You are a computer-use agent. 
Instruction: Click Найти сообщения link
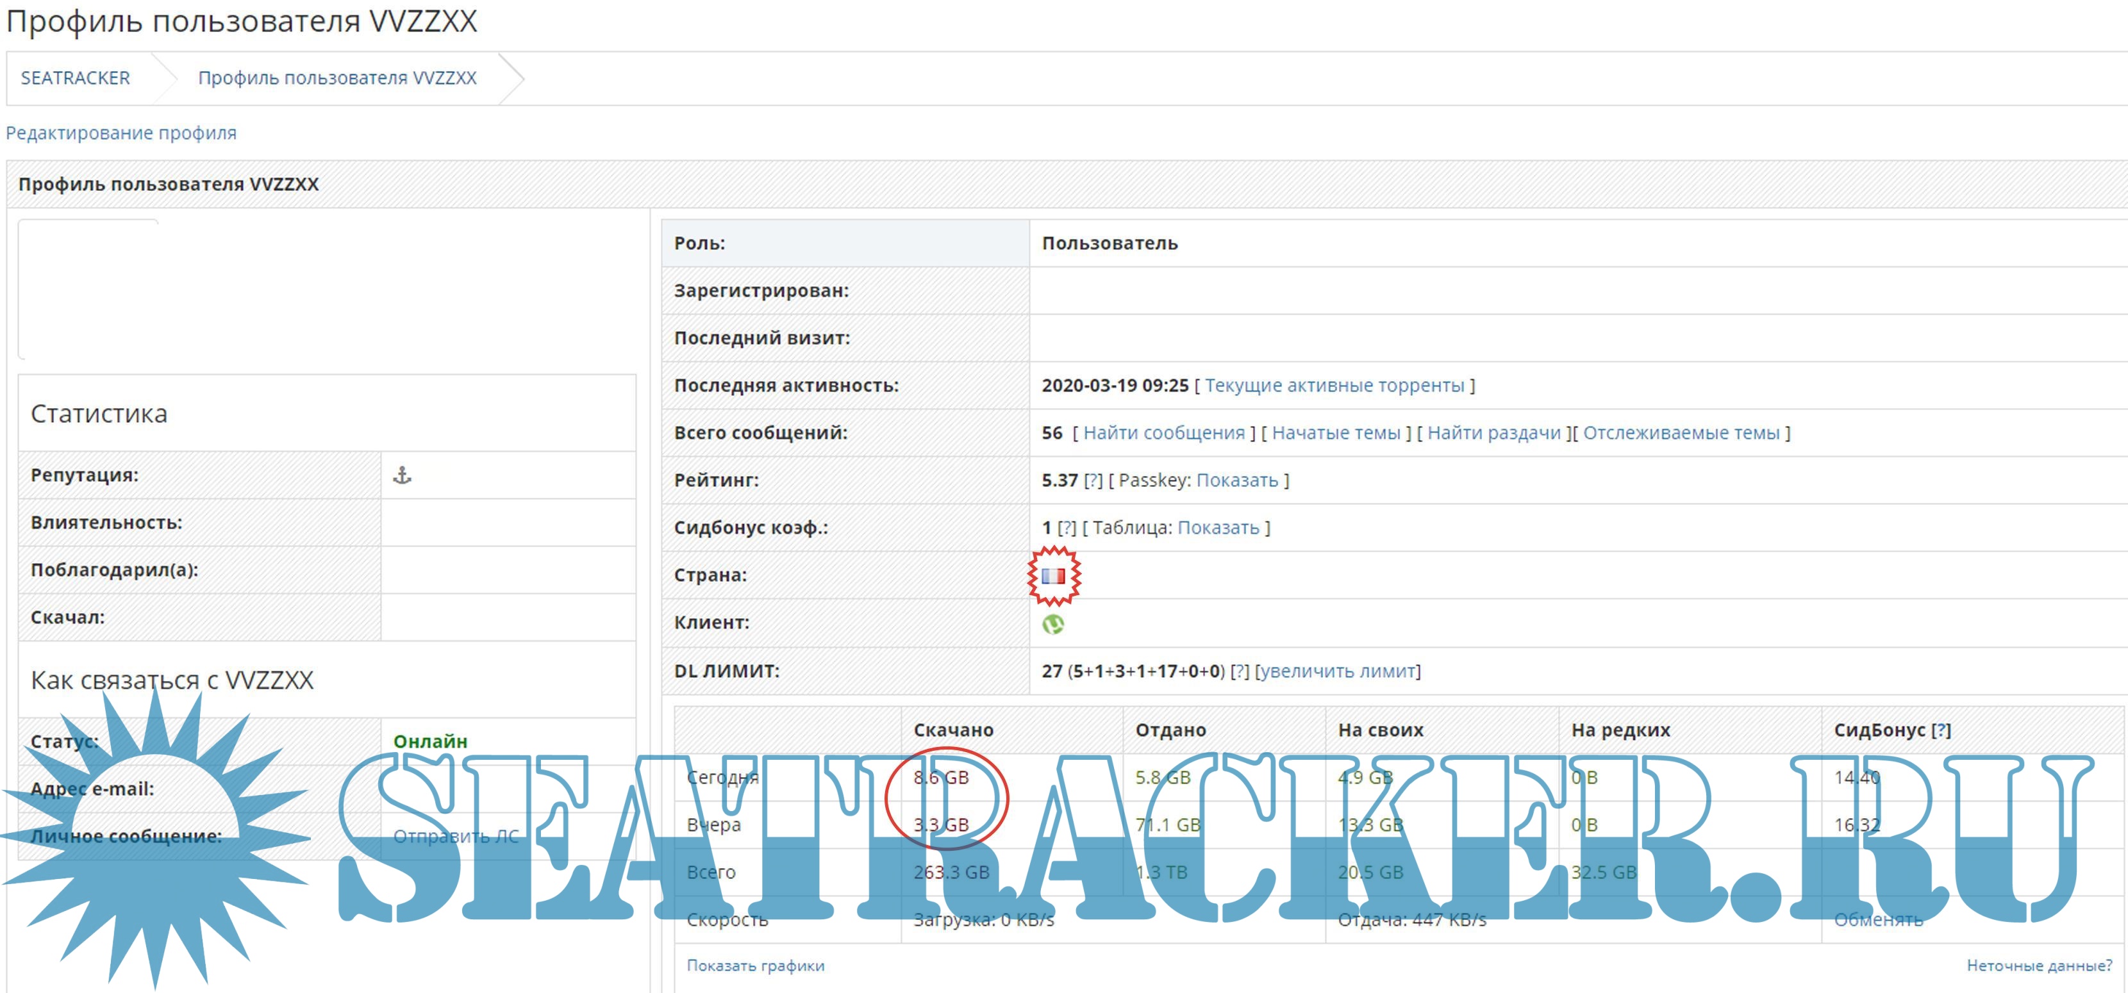[1163, 432]
